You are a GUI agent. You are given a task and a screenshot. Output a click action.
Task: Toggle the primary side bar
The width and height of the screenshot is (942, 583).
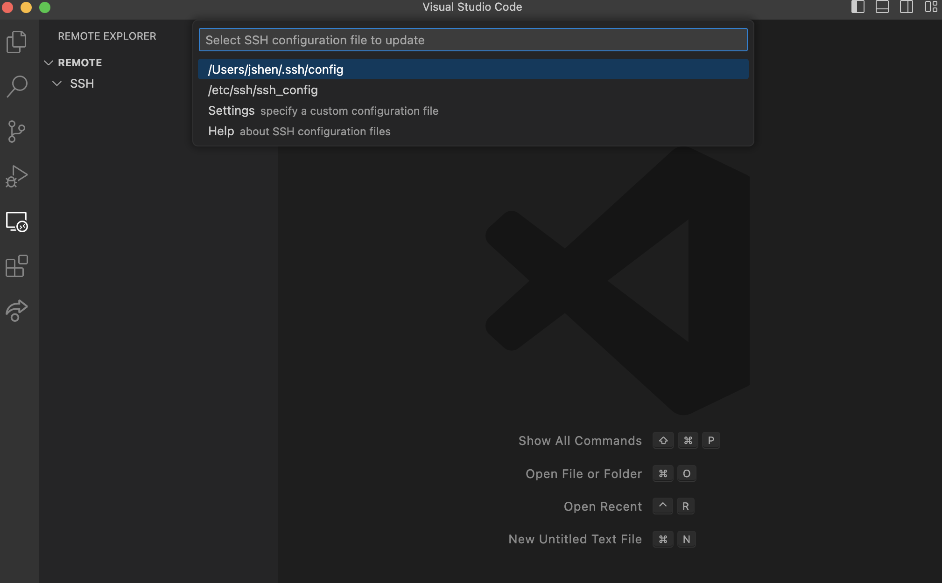858,7
